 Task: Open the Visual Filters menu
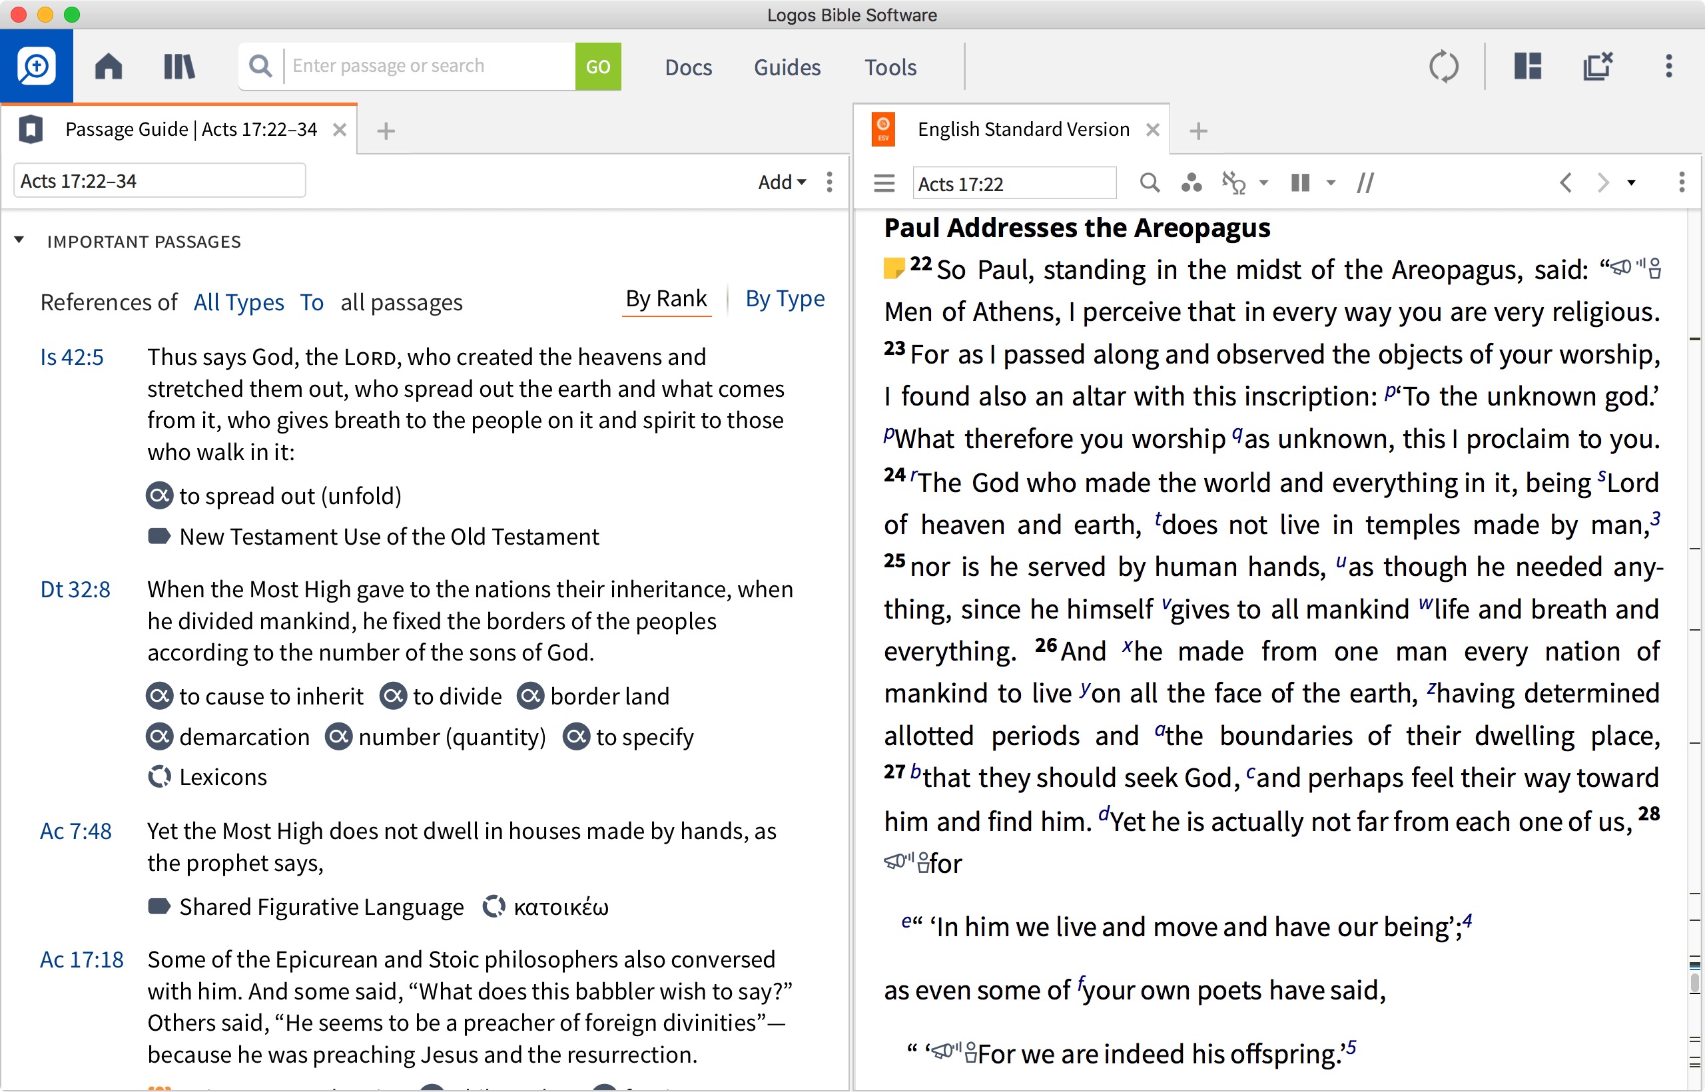pos(1191,183)
